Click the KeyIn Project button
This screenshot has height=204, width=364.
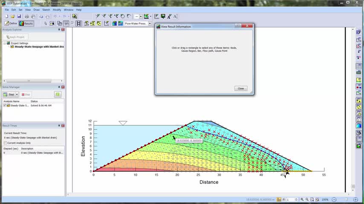tap(15, 37)
